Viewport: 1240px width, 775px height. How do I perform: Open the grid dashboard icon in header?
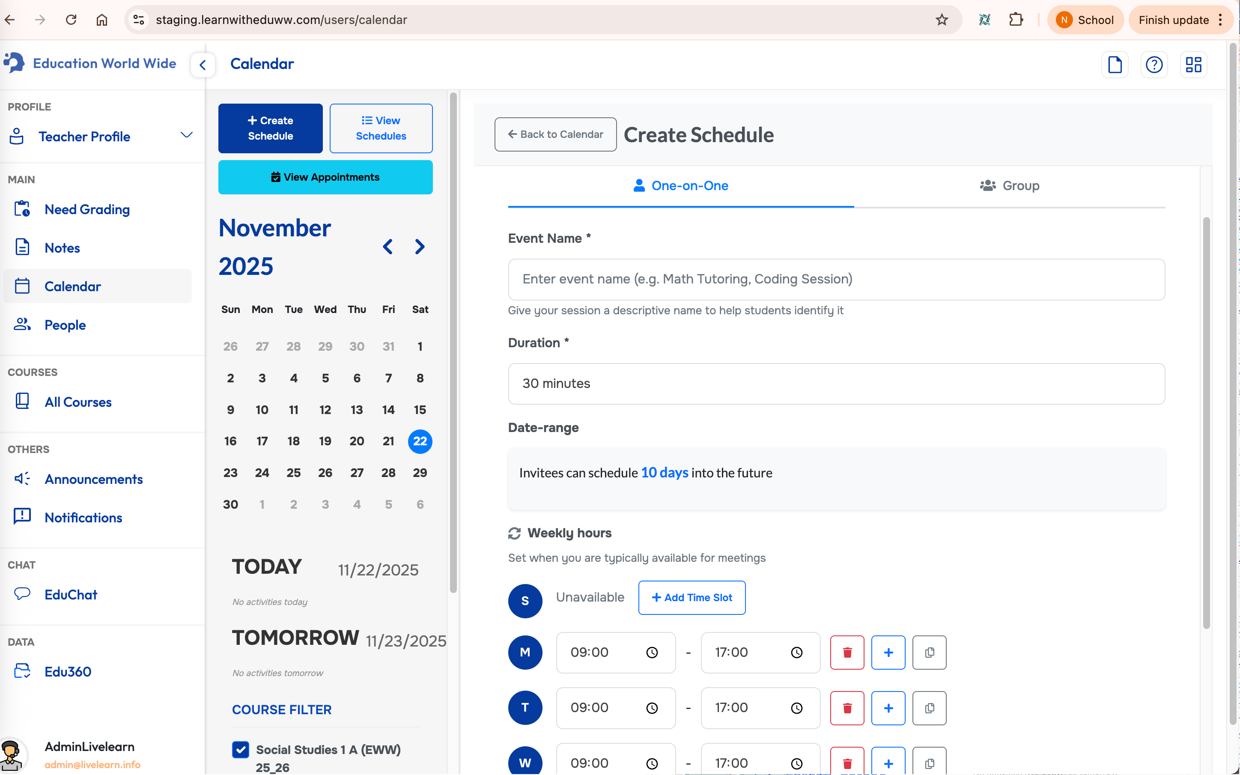1193,65
